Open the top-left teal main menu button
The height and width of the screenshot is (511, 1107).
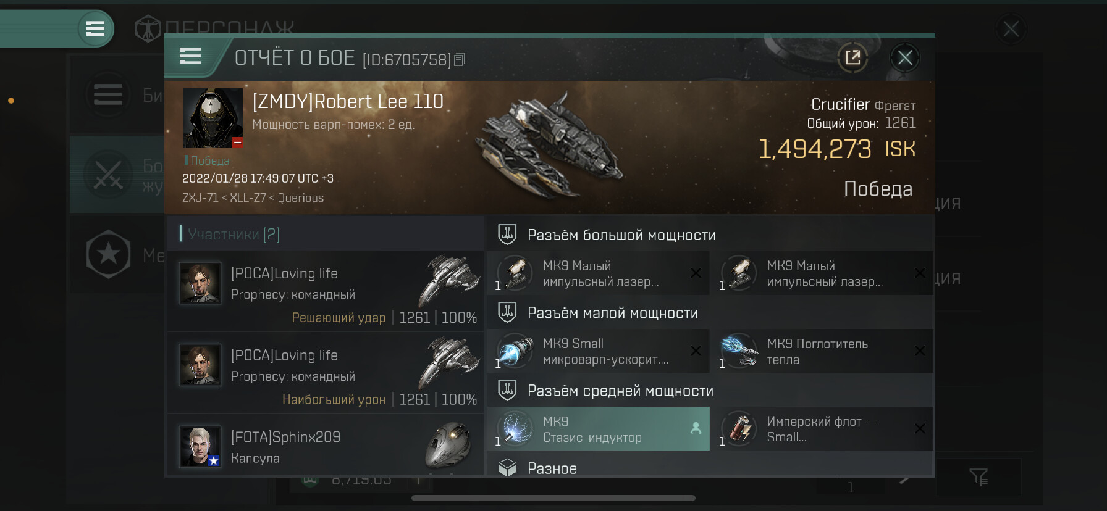[95, 28]
